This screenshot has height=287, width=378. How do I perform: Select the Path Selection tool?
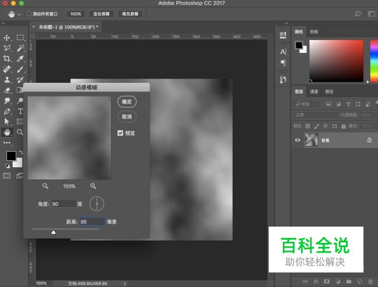pyautogui.click(x=7, y=121)
